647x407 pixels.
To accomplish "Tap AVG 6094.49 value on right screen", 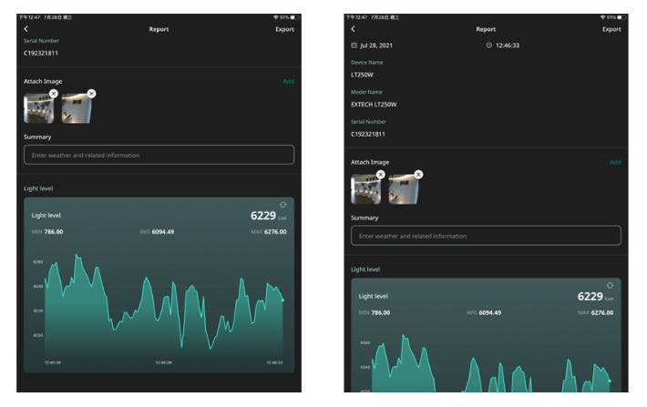I will (x=484, y=312).
